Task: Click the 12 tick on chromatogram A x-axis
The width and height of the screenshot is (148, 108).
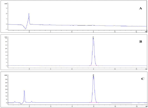Action: (x=136, y=32)
